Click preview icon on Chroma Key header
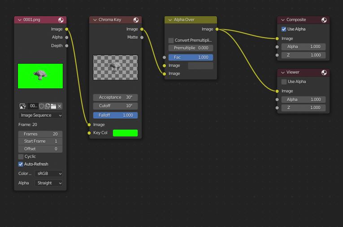The image size is (343, 227). click(136, 20)
